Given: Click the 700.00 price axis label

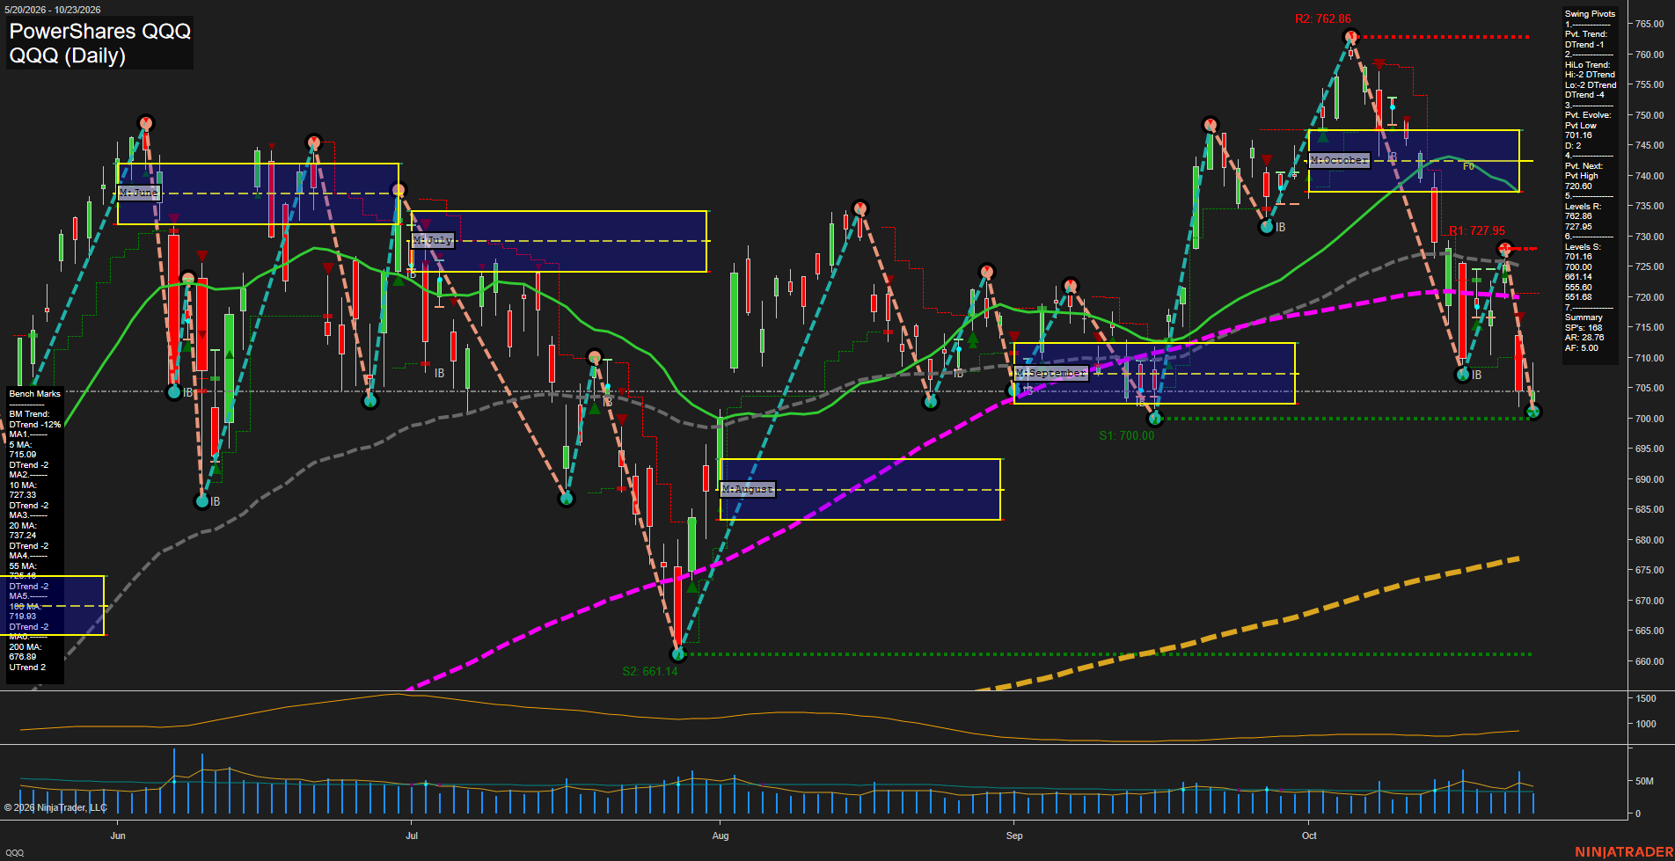Looking at the screenshot, I should (1649, 419).
